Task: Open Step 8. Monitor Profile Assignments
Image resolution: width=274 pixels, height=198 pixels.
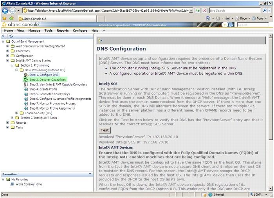Action: click(x=52, y=108)
